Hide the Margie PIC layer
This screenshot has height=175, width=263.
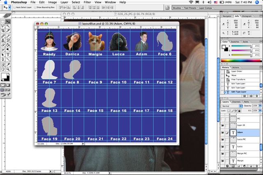(223, 154)
